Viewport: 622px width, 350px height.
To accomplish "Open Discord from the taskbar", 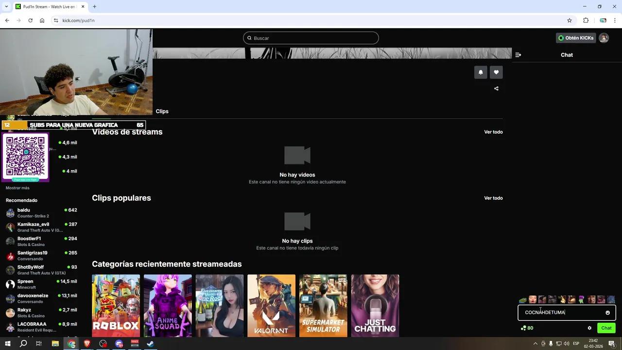I will [x=119, y=344].
